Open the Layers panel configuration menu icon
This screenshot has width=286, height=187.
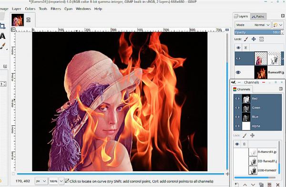click(283, 16)
